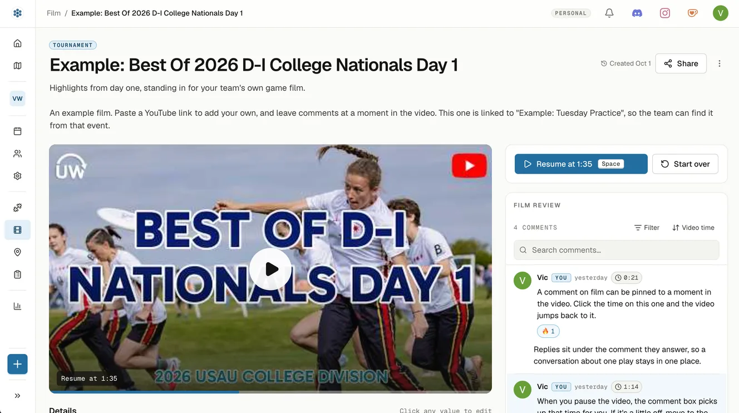Open the Instagram link icon
The width and height of the screenshot is (739, 413).
coord(665,13)
